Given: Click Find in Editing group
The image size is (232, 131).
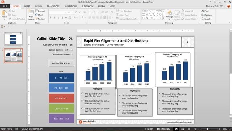Looking at the screenshot, I should [205, 11].
